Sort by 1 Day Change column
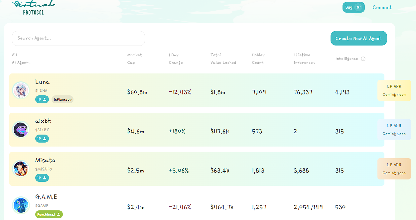This screenshot has width=416, height=220. [176, 58]
